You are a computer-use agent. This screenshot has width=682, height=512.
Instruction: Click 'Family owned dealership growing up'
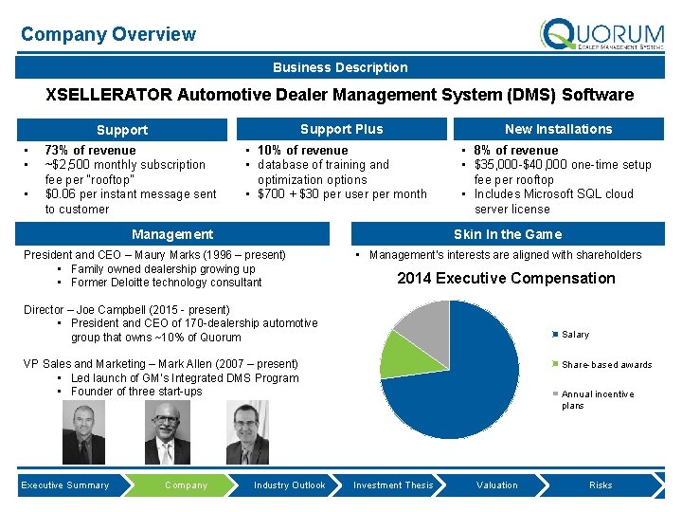(163, 269)
